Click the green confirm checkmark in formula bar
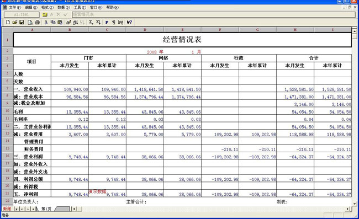This screenshot has height=219, width=359. point(66,15)
